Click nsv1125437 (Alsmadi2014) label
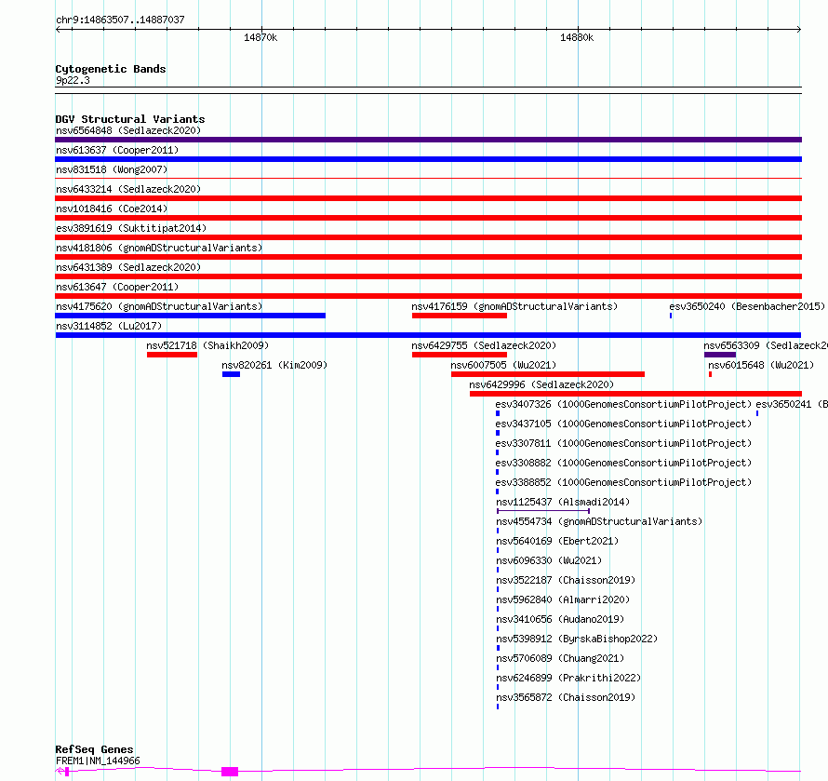 coord(562,502)
